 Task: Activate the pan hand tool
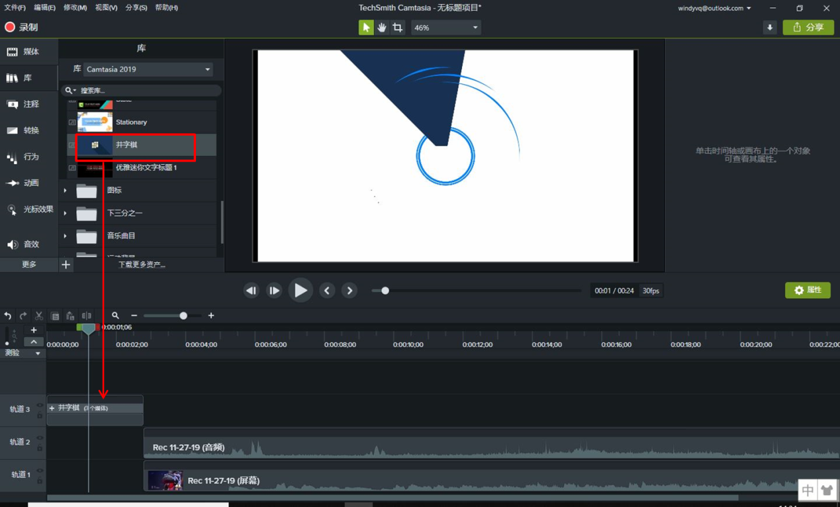(382, 28)
